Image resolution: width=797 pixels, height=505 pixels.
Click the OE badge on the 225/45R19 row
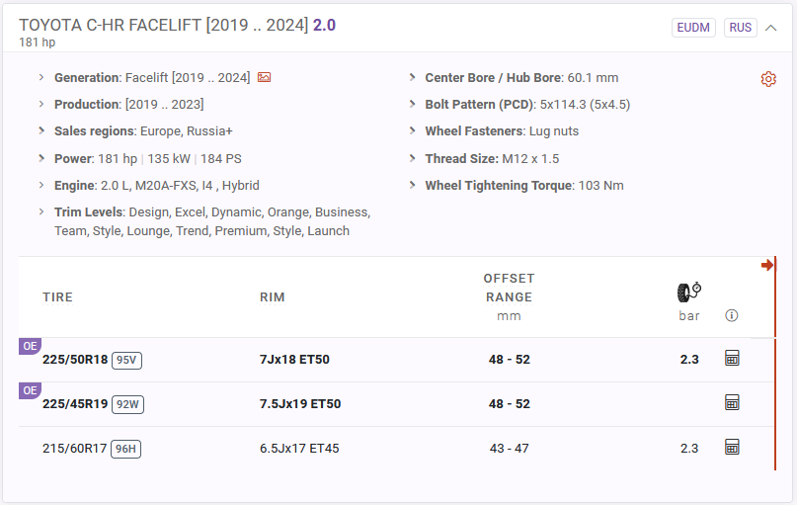pyautogui.click(x=30, y=390)
